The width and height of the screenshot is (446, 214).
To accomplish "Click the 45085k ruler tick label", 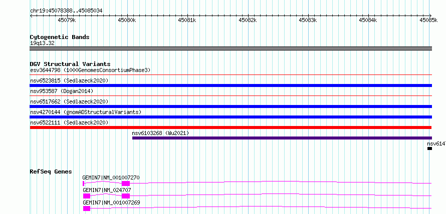I will [428, 20].
